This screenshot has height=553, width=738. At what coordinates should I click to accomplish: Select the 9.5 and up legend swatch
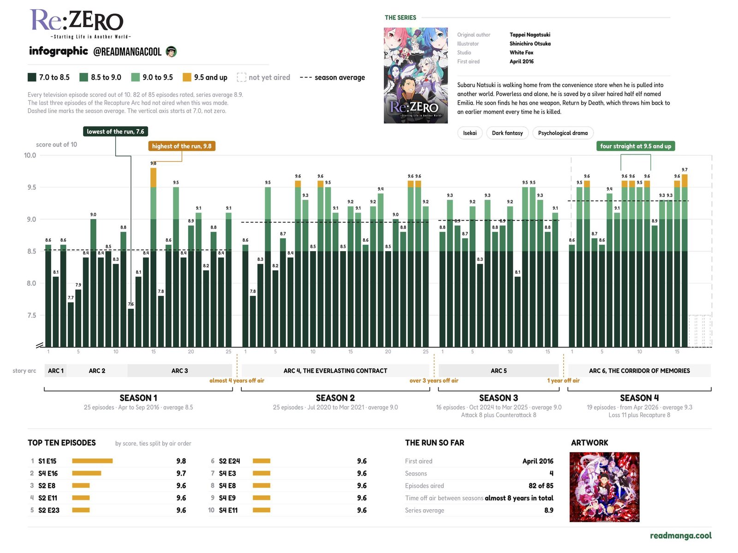(x=187, y=77)
